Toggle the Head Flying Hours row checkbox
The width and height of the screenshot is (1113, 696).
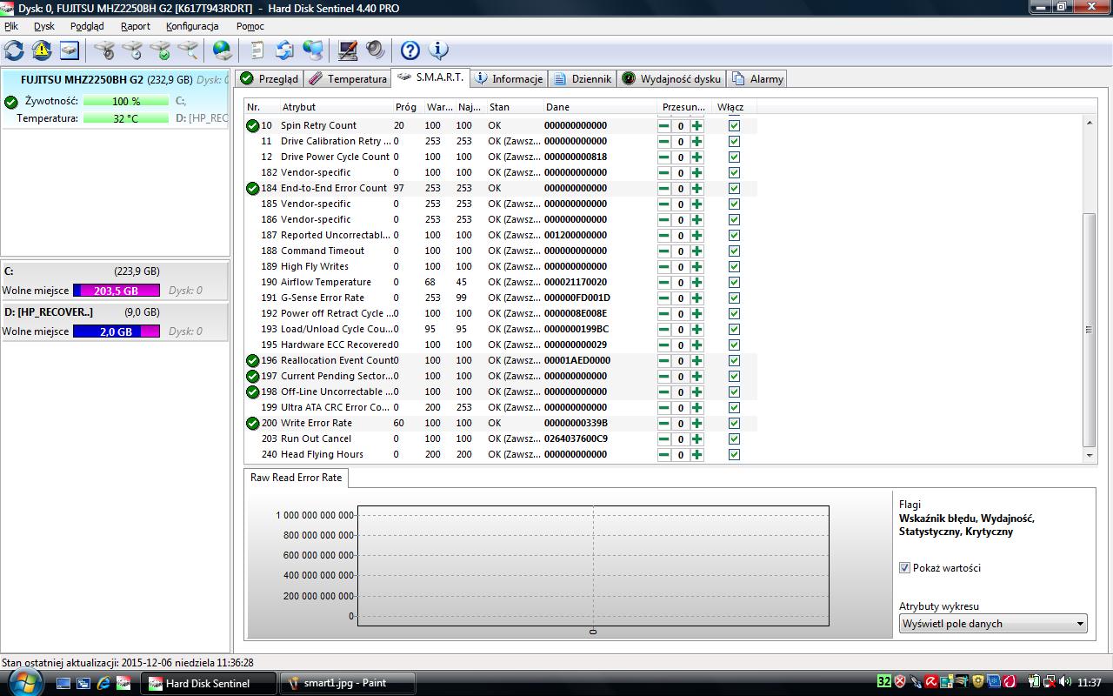[734, 455]
